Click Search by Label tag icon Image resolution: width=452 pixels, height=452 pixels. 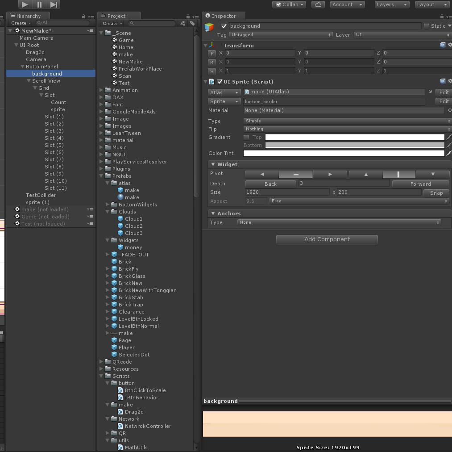click(192, 23)
